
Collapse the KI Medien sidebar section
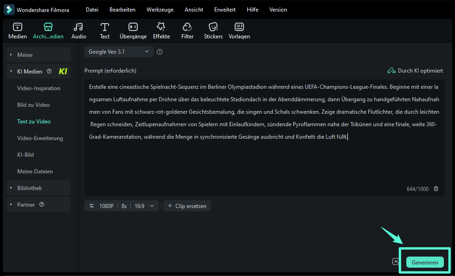click(x=11, y=71)
